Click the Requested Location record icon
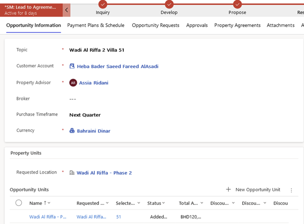Screen dimensions: 304x224 click(x=72, y=173)
